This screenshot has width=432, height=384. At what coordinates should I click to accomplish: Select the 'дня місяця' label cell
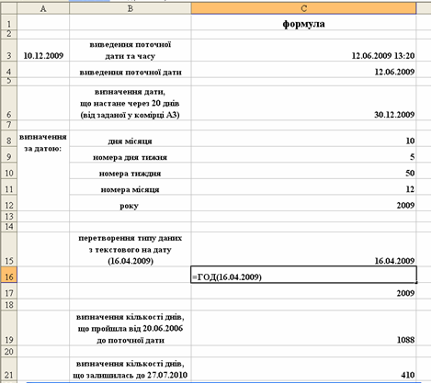(x=131, y=139)
